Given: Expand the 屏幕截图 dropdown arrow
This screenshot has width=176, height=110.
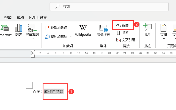Looking at the screenshot, I should coord(32,39).
